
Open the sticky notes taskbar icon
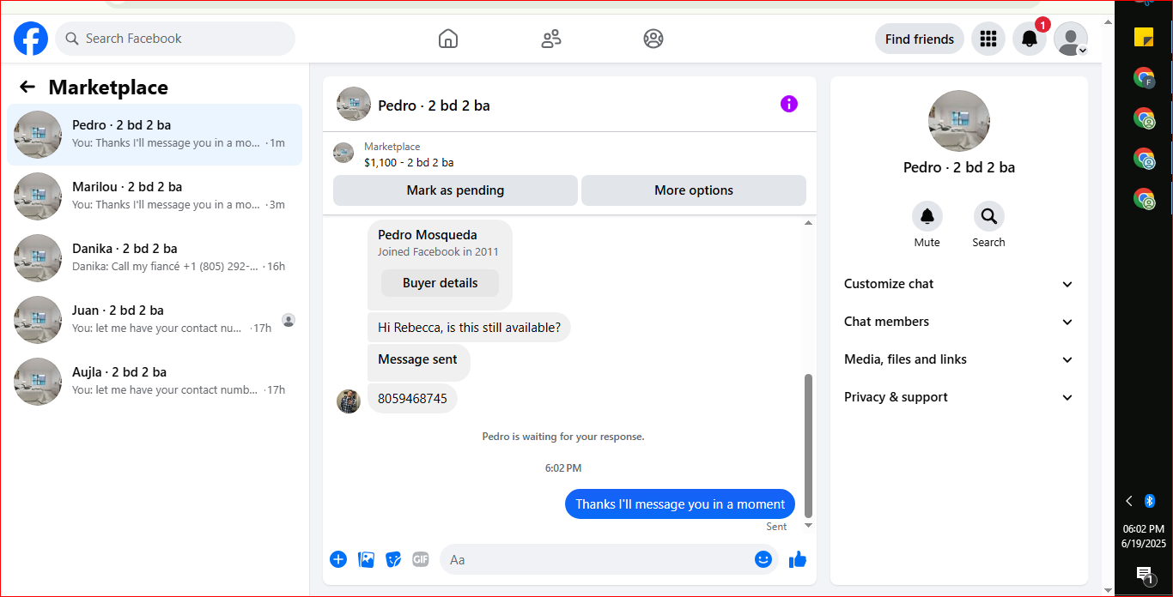(1144, 37)
